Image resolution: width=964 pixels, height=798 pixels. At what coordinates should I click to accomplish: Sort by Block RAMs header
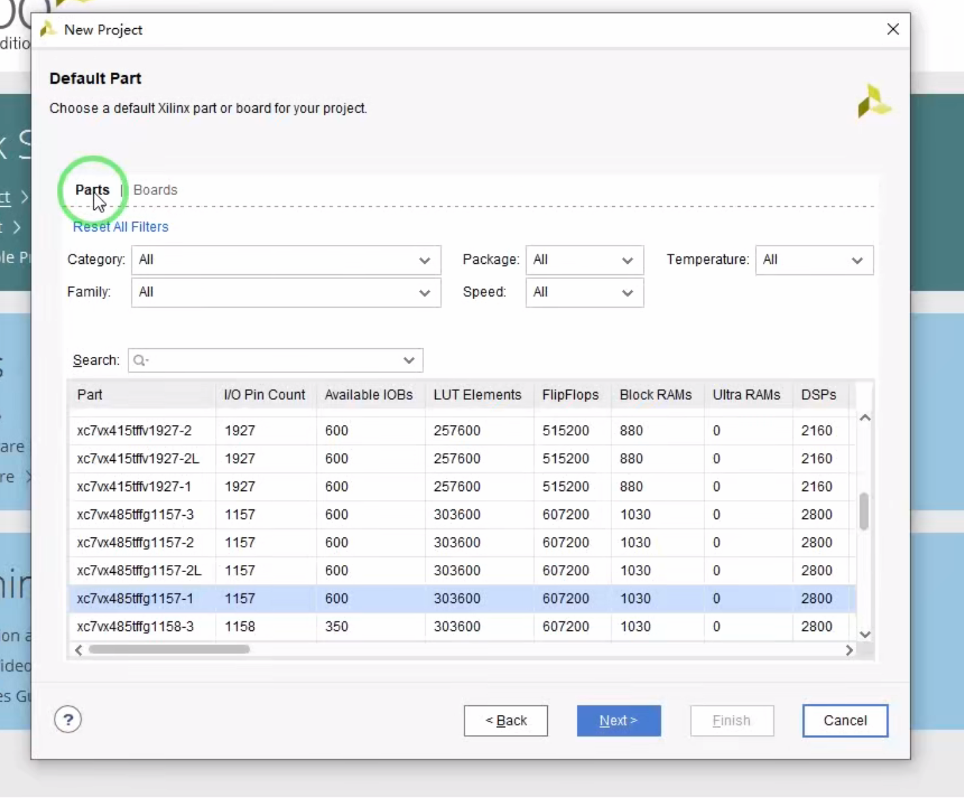tap(657, 395)
